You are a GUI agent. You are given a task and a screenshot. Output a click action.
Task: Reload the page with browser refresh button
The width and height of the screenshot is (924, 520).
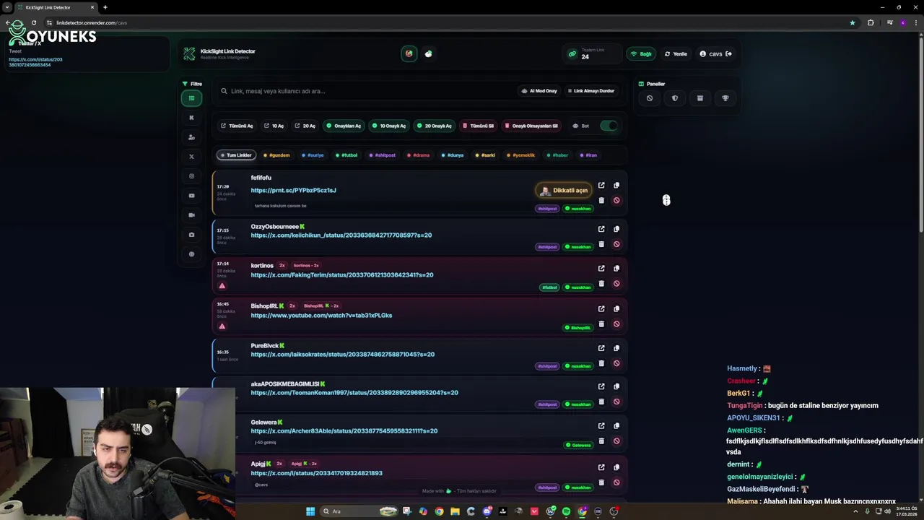coord(33,22)
